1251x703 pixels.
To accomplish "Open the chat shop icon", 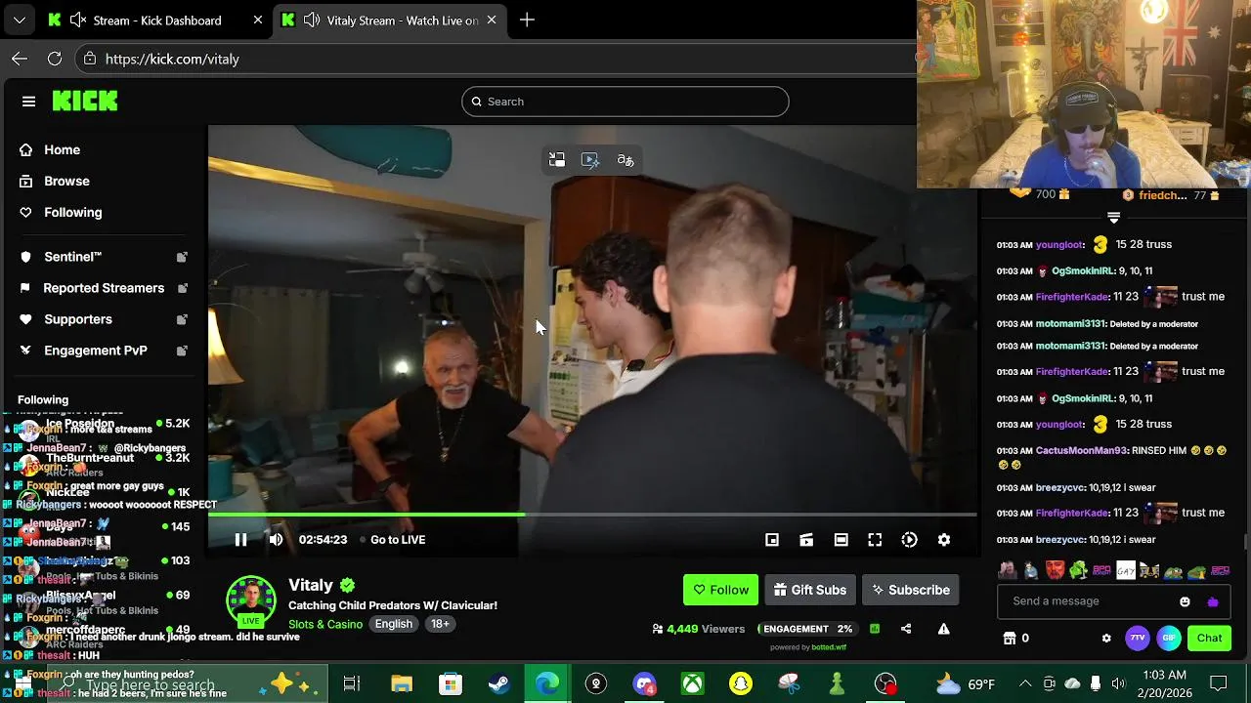I will coord(1010,638).
